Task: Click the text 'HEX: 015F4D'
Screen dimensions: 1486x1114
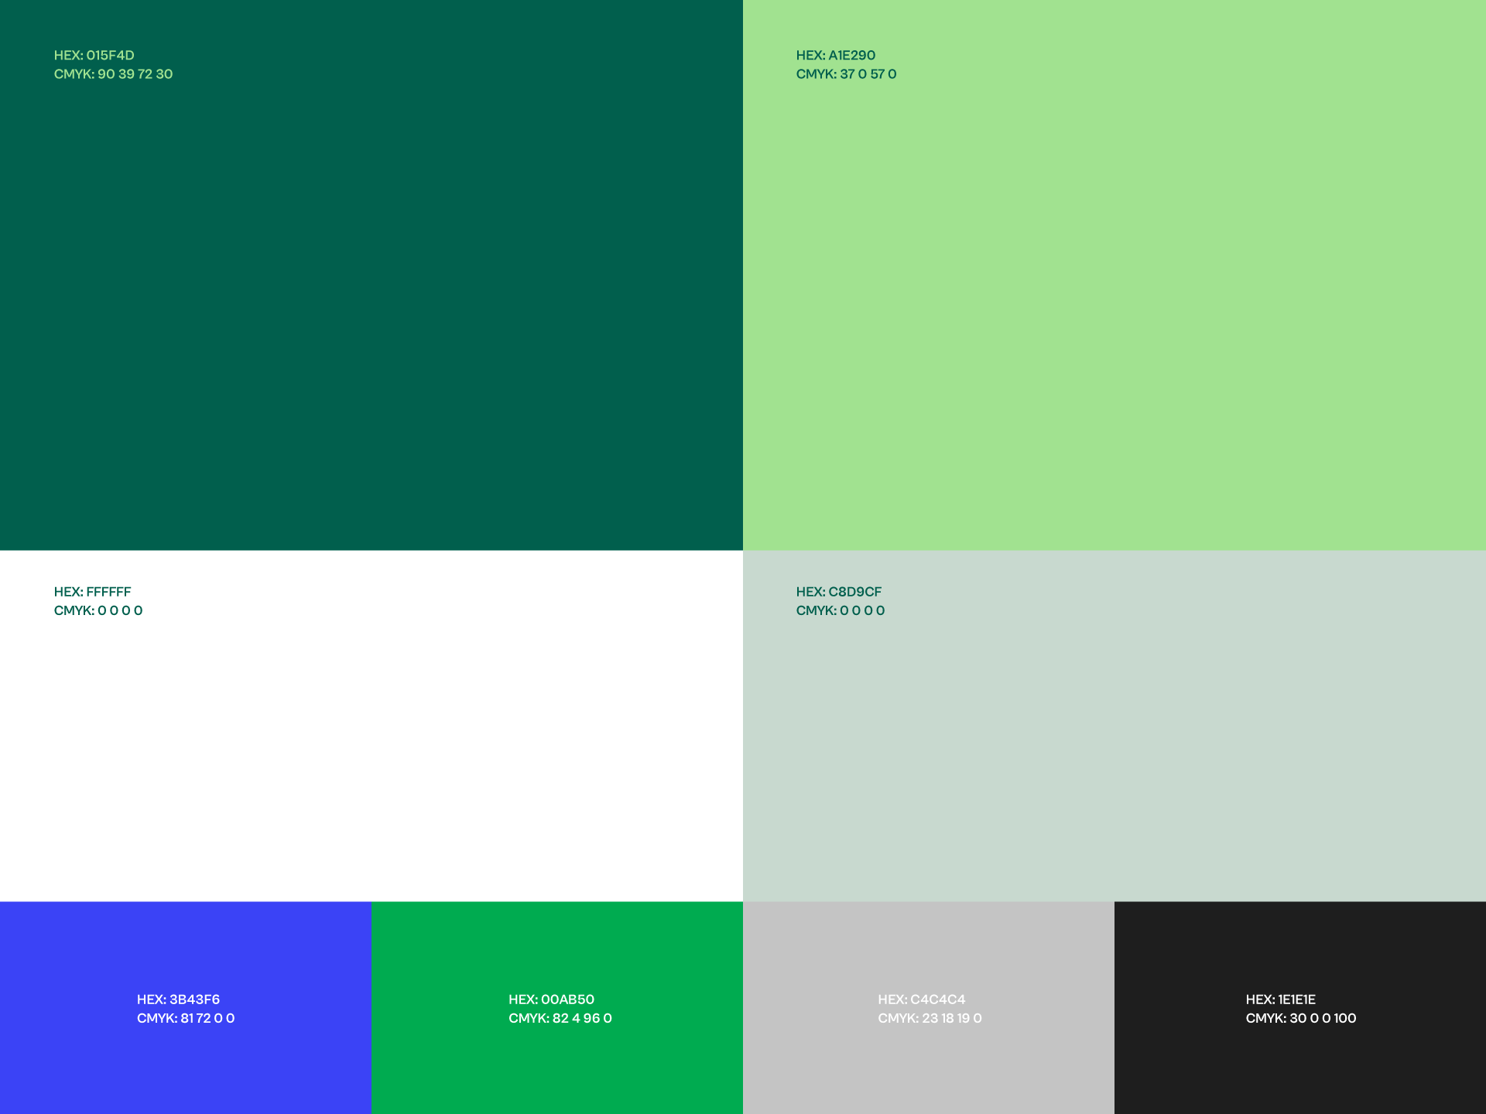Action: click(94, 55)
